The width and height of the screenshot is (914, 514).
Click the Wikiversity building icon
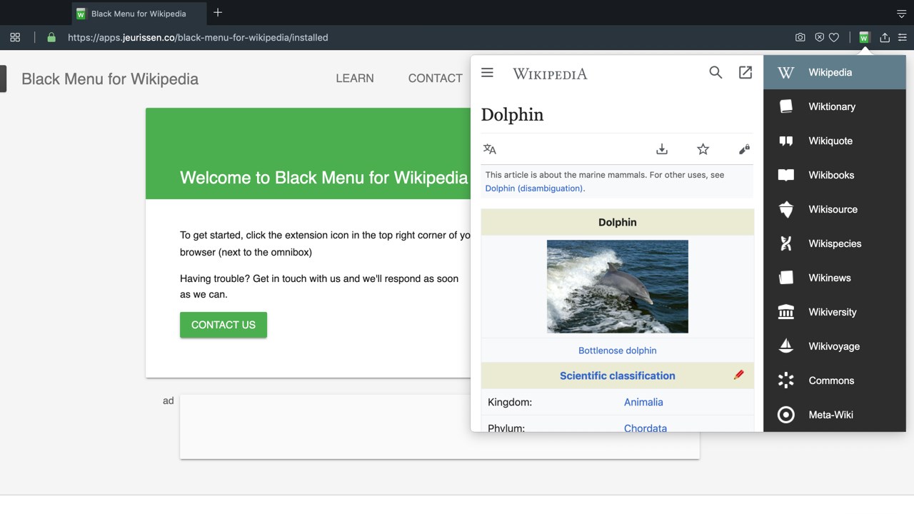(786, 312)
